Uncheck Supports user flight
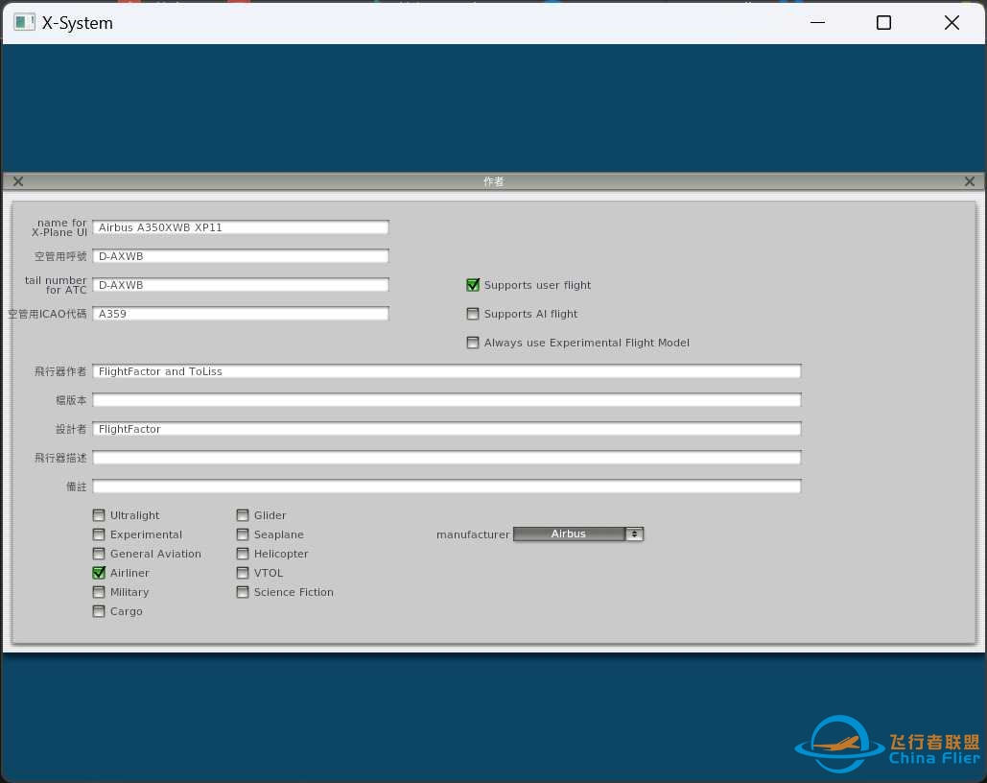987x783 pixels. click(473, 285)
